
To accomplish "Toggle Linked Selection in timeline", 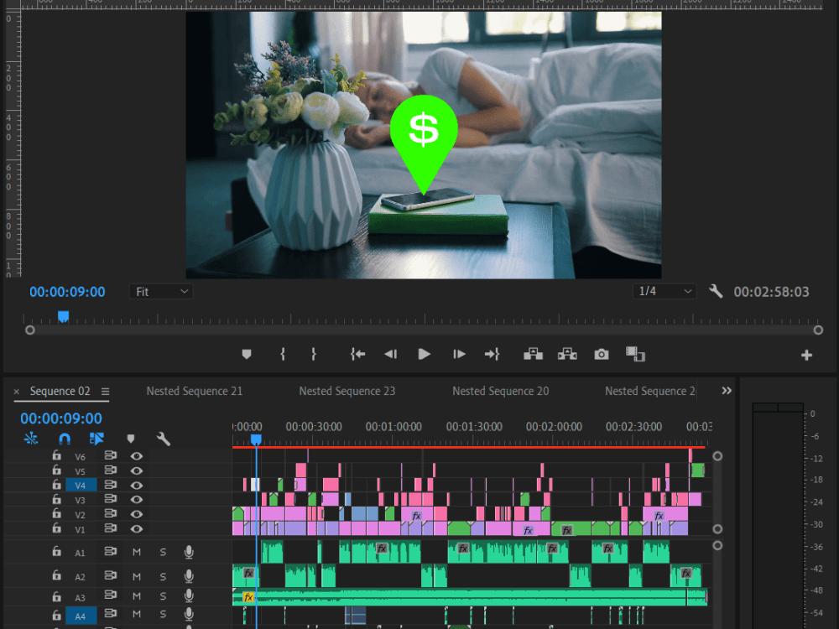I will [96, 439].
